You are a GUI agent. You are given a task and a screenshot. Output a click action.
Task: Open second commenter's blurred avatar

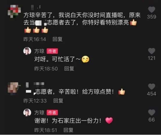(14, 89)
